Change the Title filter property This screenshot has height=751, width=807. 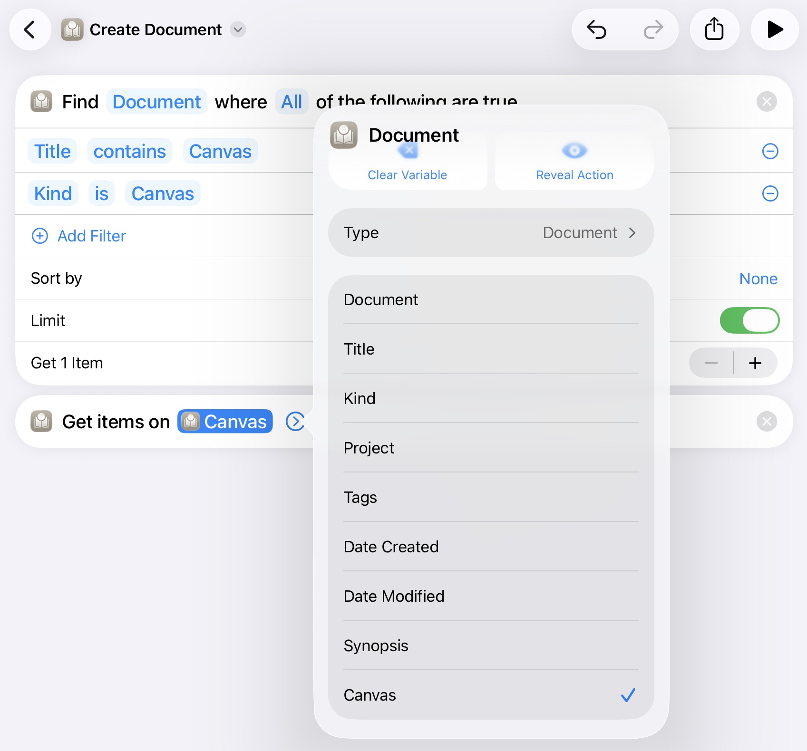pos(52,151)
